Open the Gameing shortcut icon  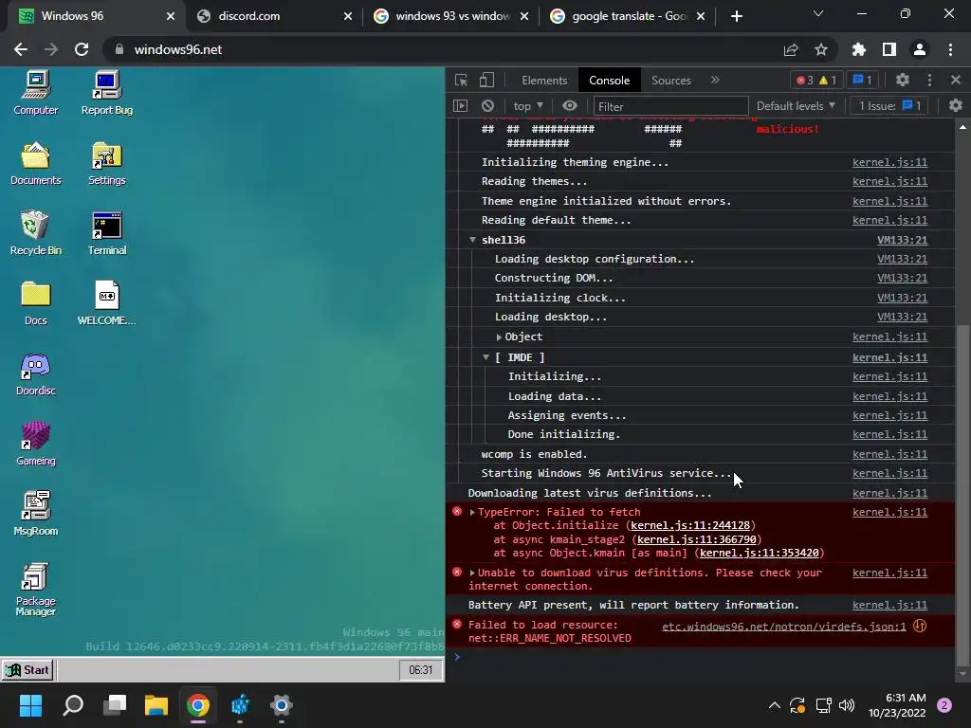click(x=35, y=444)
